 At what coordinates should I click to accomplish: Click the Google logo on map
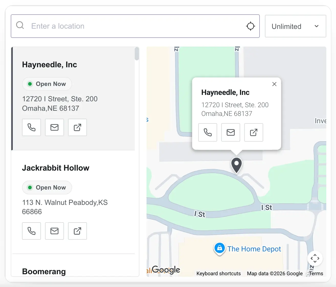click(x=166, y=270)
